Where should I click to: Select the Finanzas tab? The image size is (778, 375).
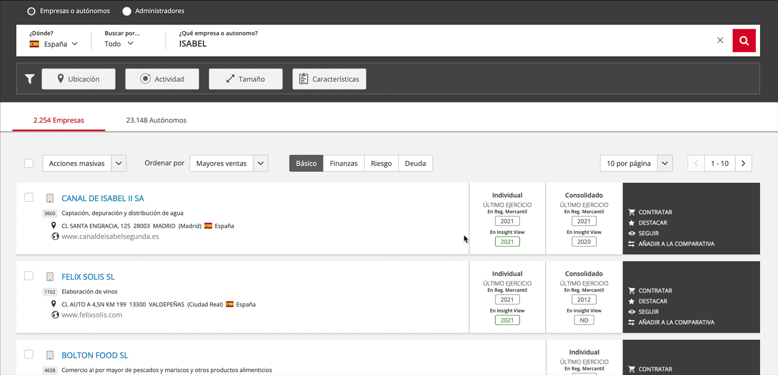[344, 163]
